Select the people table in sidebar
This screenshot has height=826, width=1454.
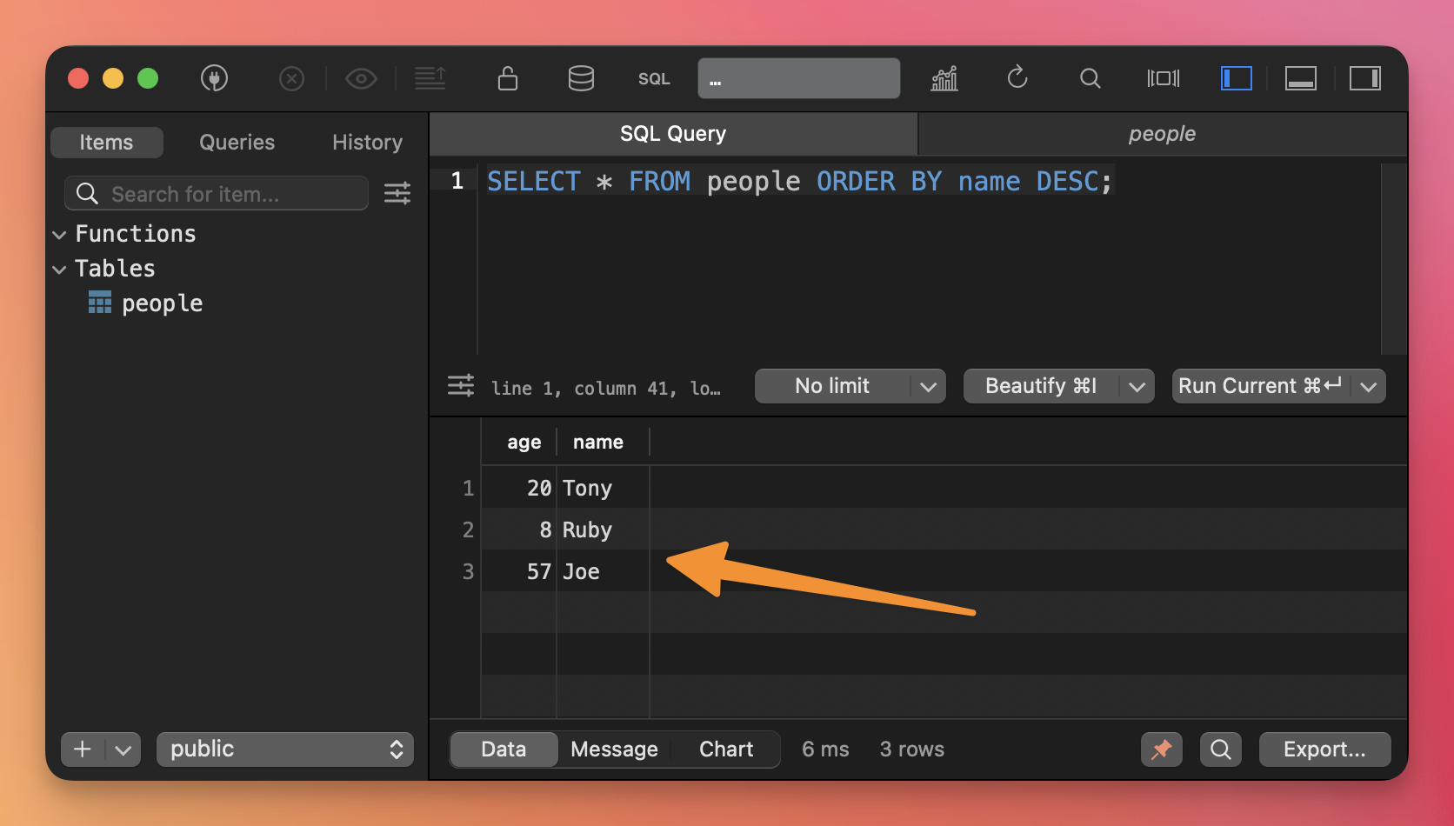tap(162, 303)
